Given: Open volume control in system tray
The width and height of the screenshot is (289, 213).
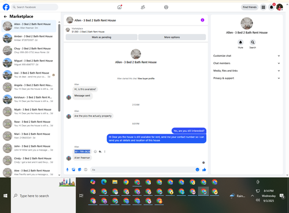Looking at the screenshot, I should click(x=258, y=200).
